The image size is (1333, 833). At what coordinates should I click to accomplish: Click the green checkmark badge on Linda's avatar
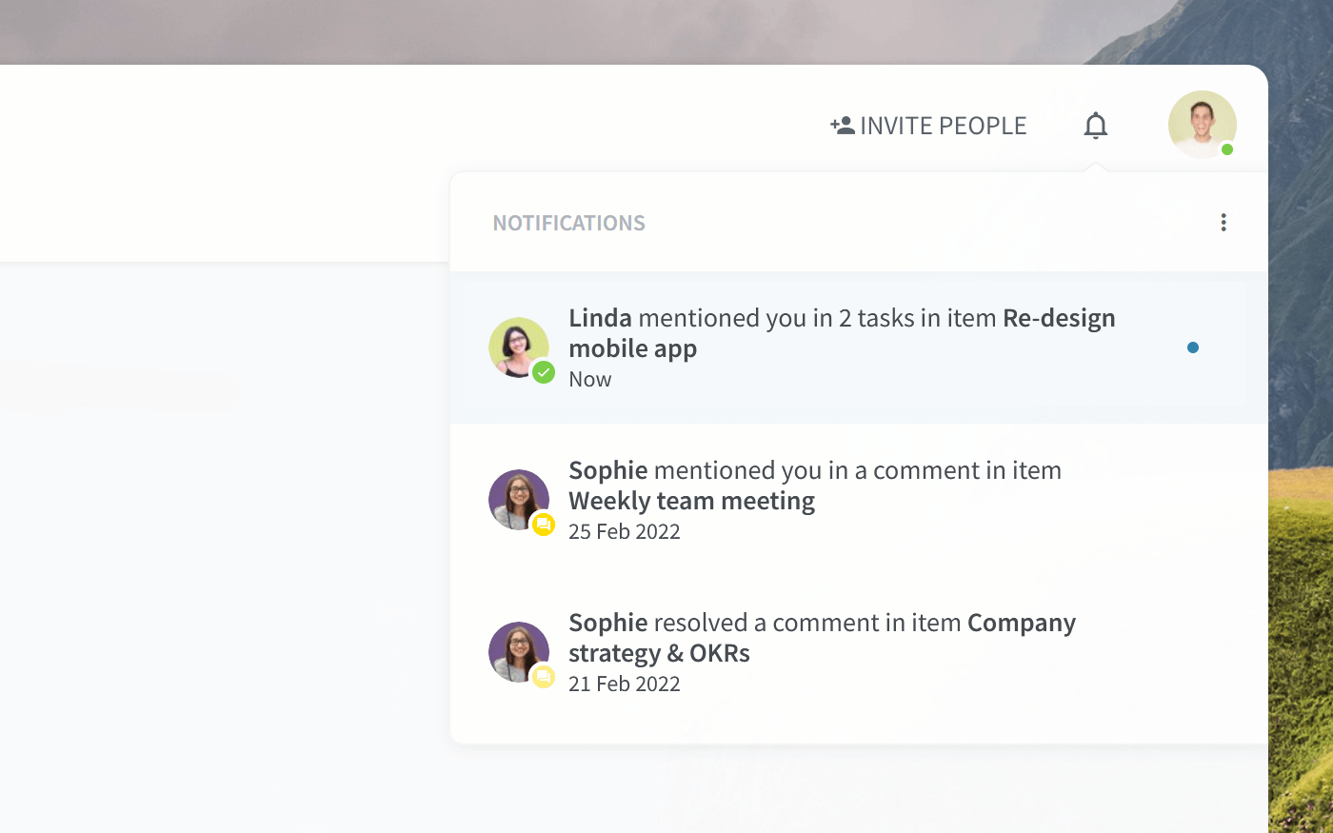544,372
